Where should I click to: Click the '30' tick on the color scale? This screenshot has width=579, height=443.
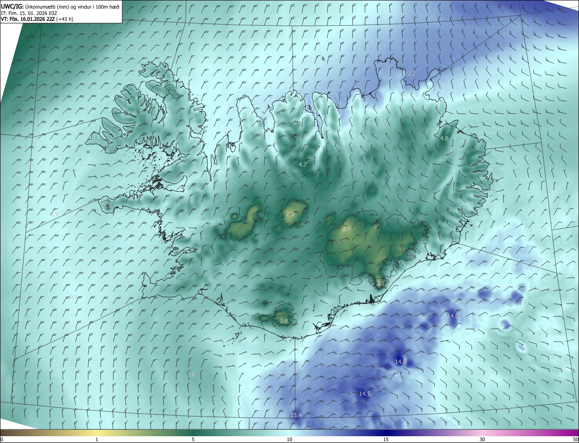click(482, 440)
